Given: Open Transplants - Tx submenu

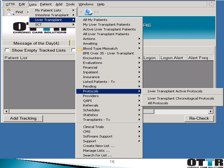Looking at the screenshot, I should click(109, 119).
